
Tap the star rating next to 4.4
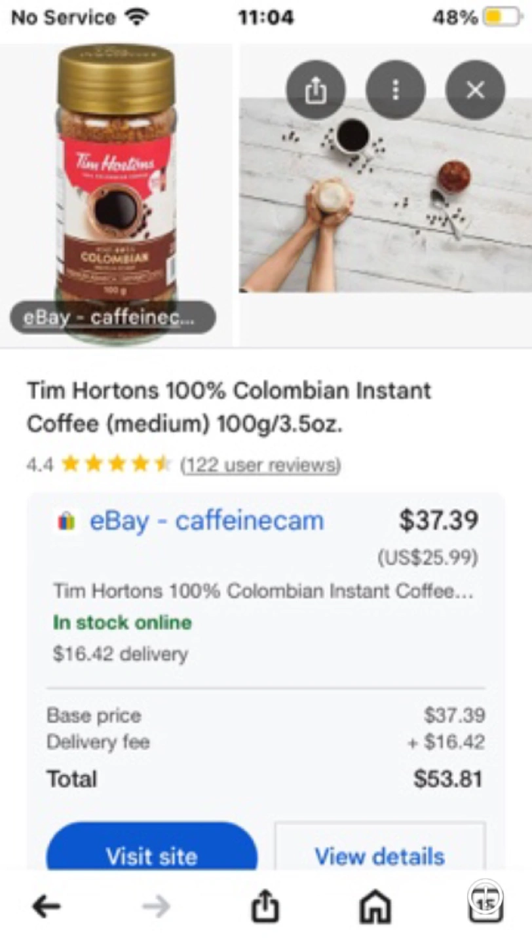point(116,465)
